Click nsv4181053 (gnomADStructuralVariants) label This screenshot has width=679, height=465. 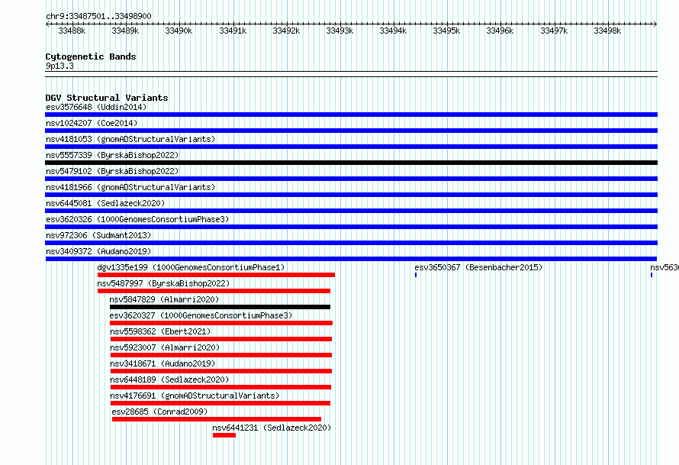point(130,139)
